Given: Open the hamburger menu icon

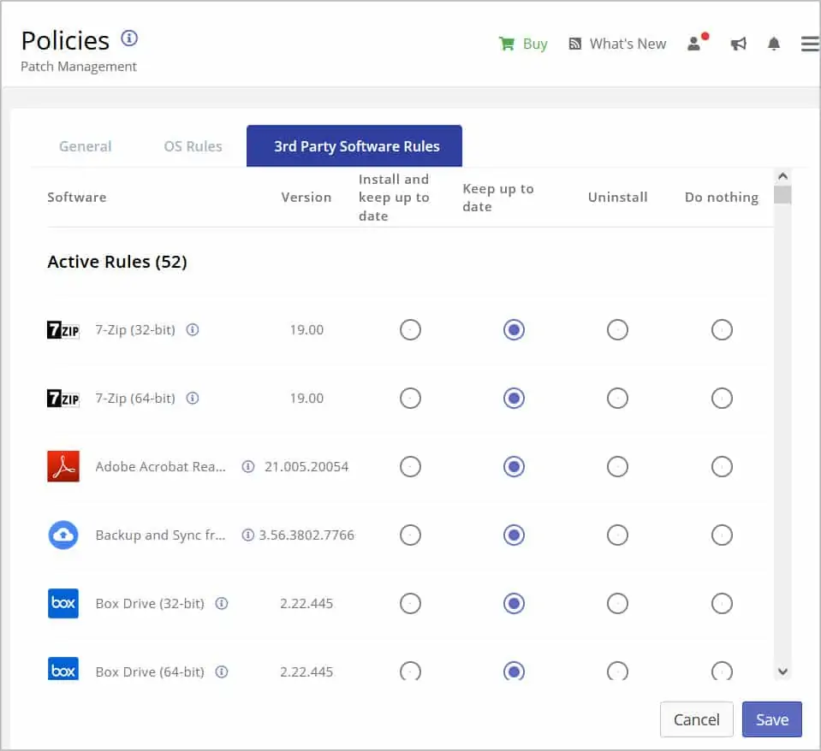Looking at the screenshot, I should [x=810, y=44].
